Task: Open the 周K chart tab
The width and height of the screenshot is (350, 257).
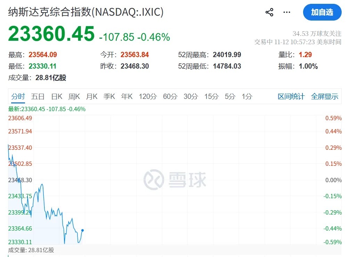Action: [x=74, y=97]
